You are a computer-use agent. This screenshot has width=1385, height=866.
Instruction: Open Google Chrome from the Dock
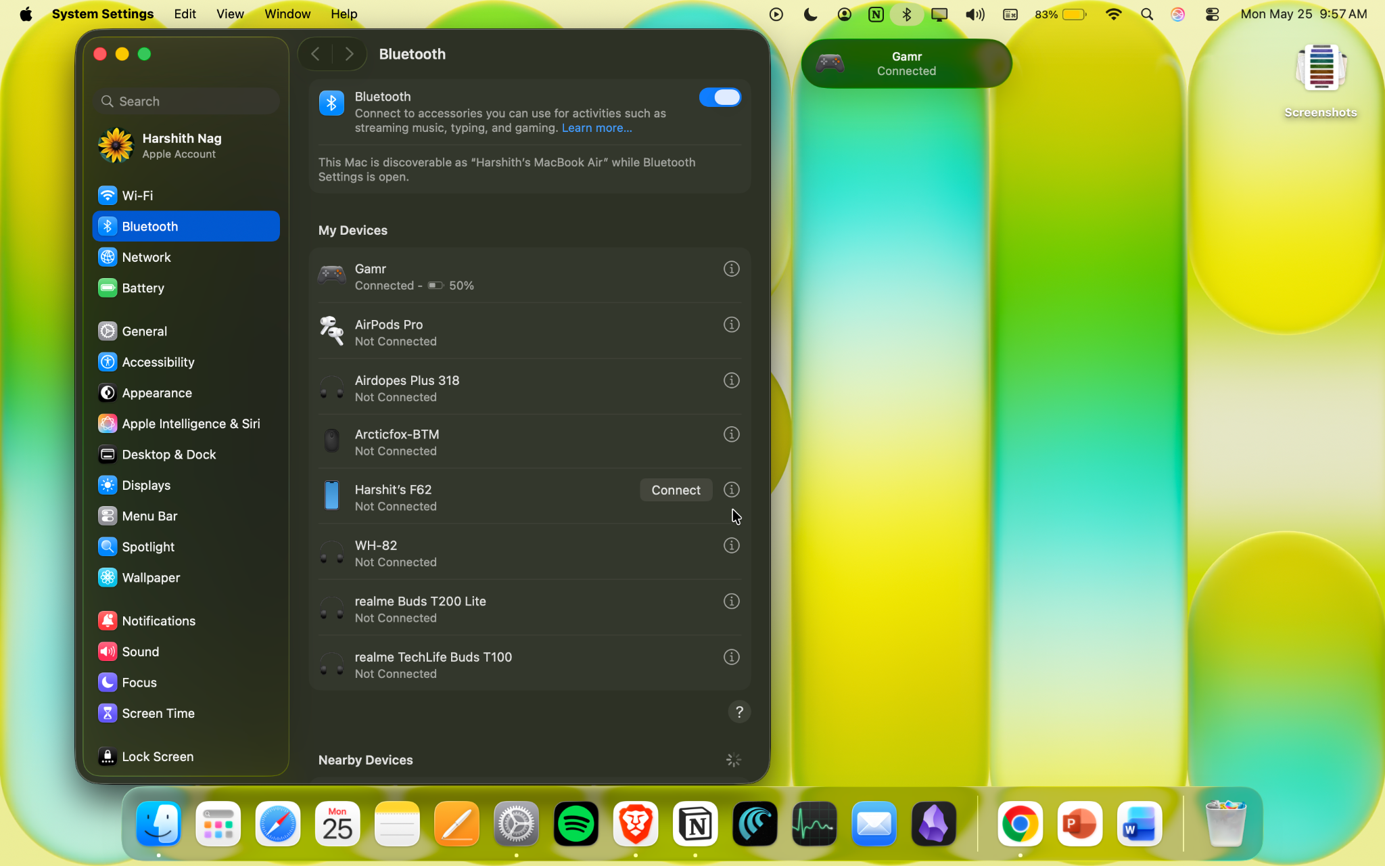(1020, 824)
